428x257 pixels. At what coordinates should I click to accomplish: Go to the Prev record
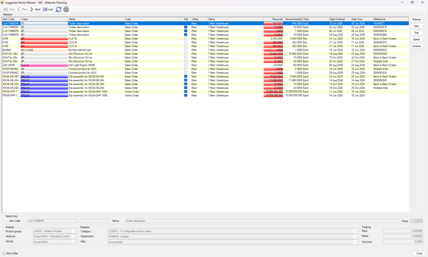point(22,9)
